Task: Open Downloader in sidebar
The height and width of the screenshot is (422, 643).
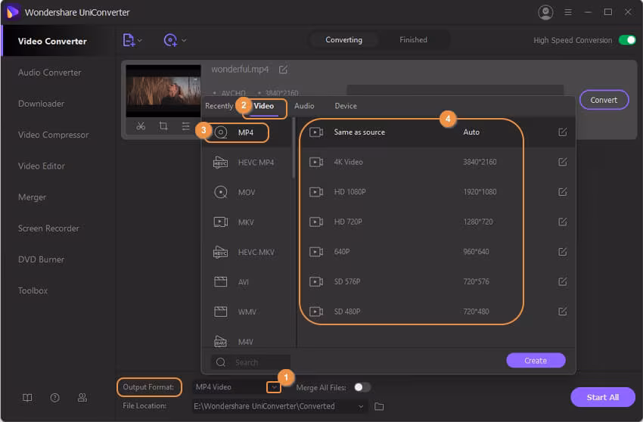Action: (x=41, y=104)
